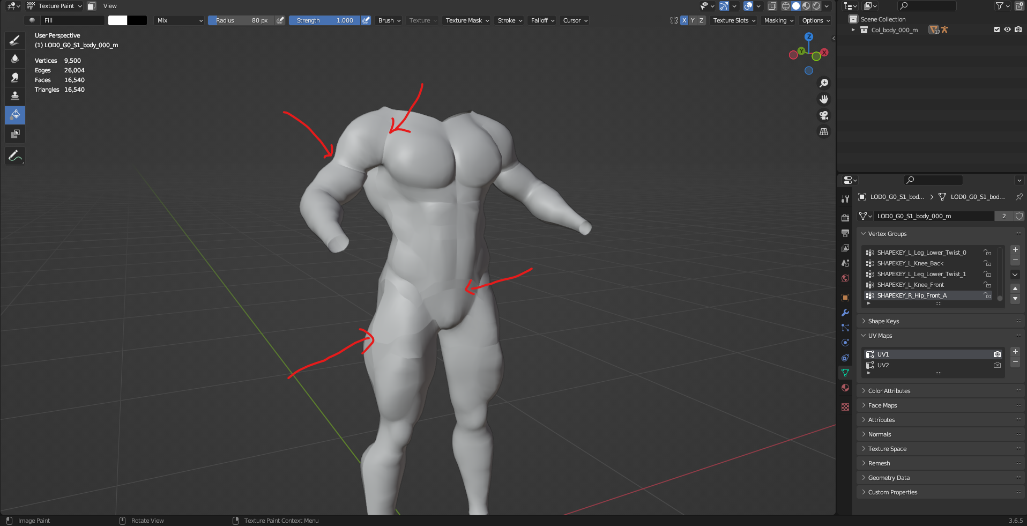The width and height of the screenshot is (1027, 526).
Task: Open the Options dropdown
Action: (816, 20)
